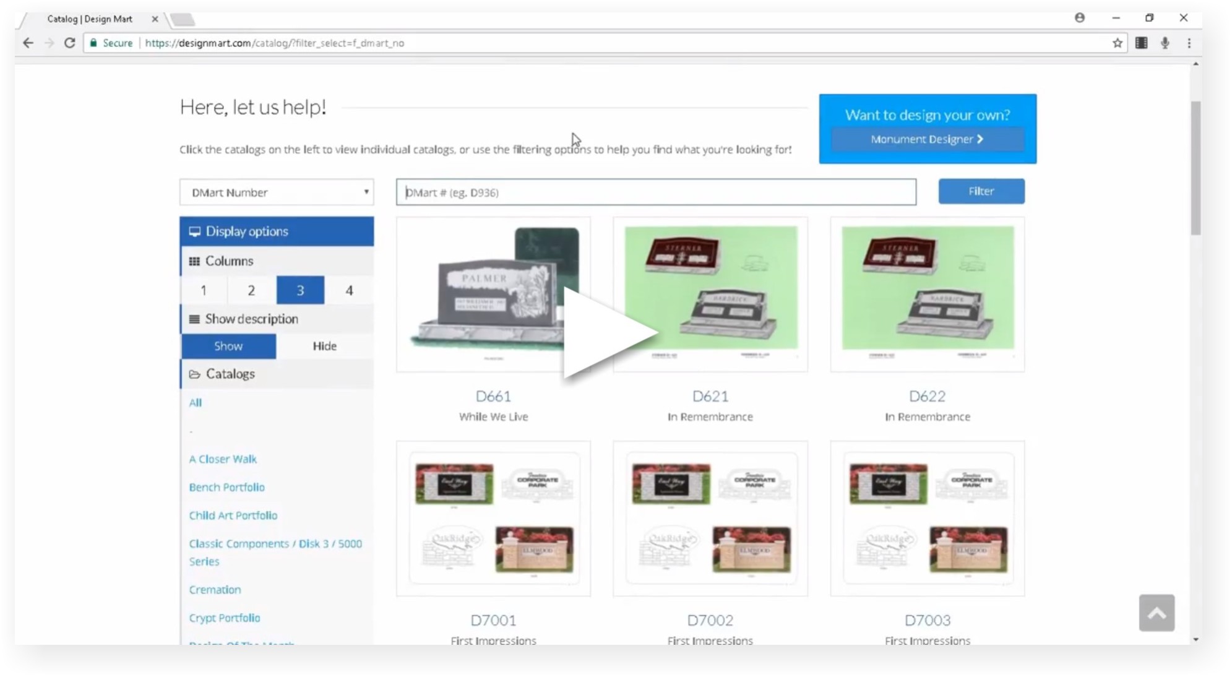1232x677 pixels.
Task: Reload the catalog page
Action: (69, 43)
